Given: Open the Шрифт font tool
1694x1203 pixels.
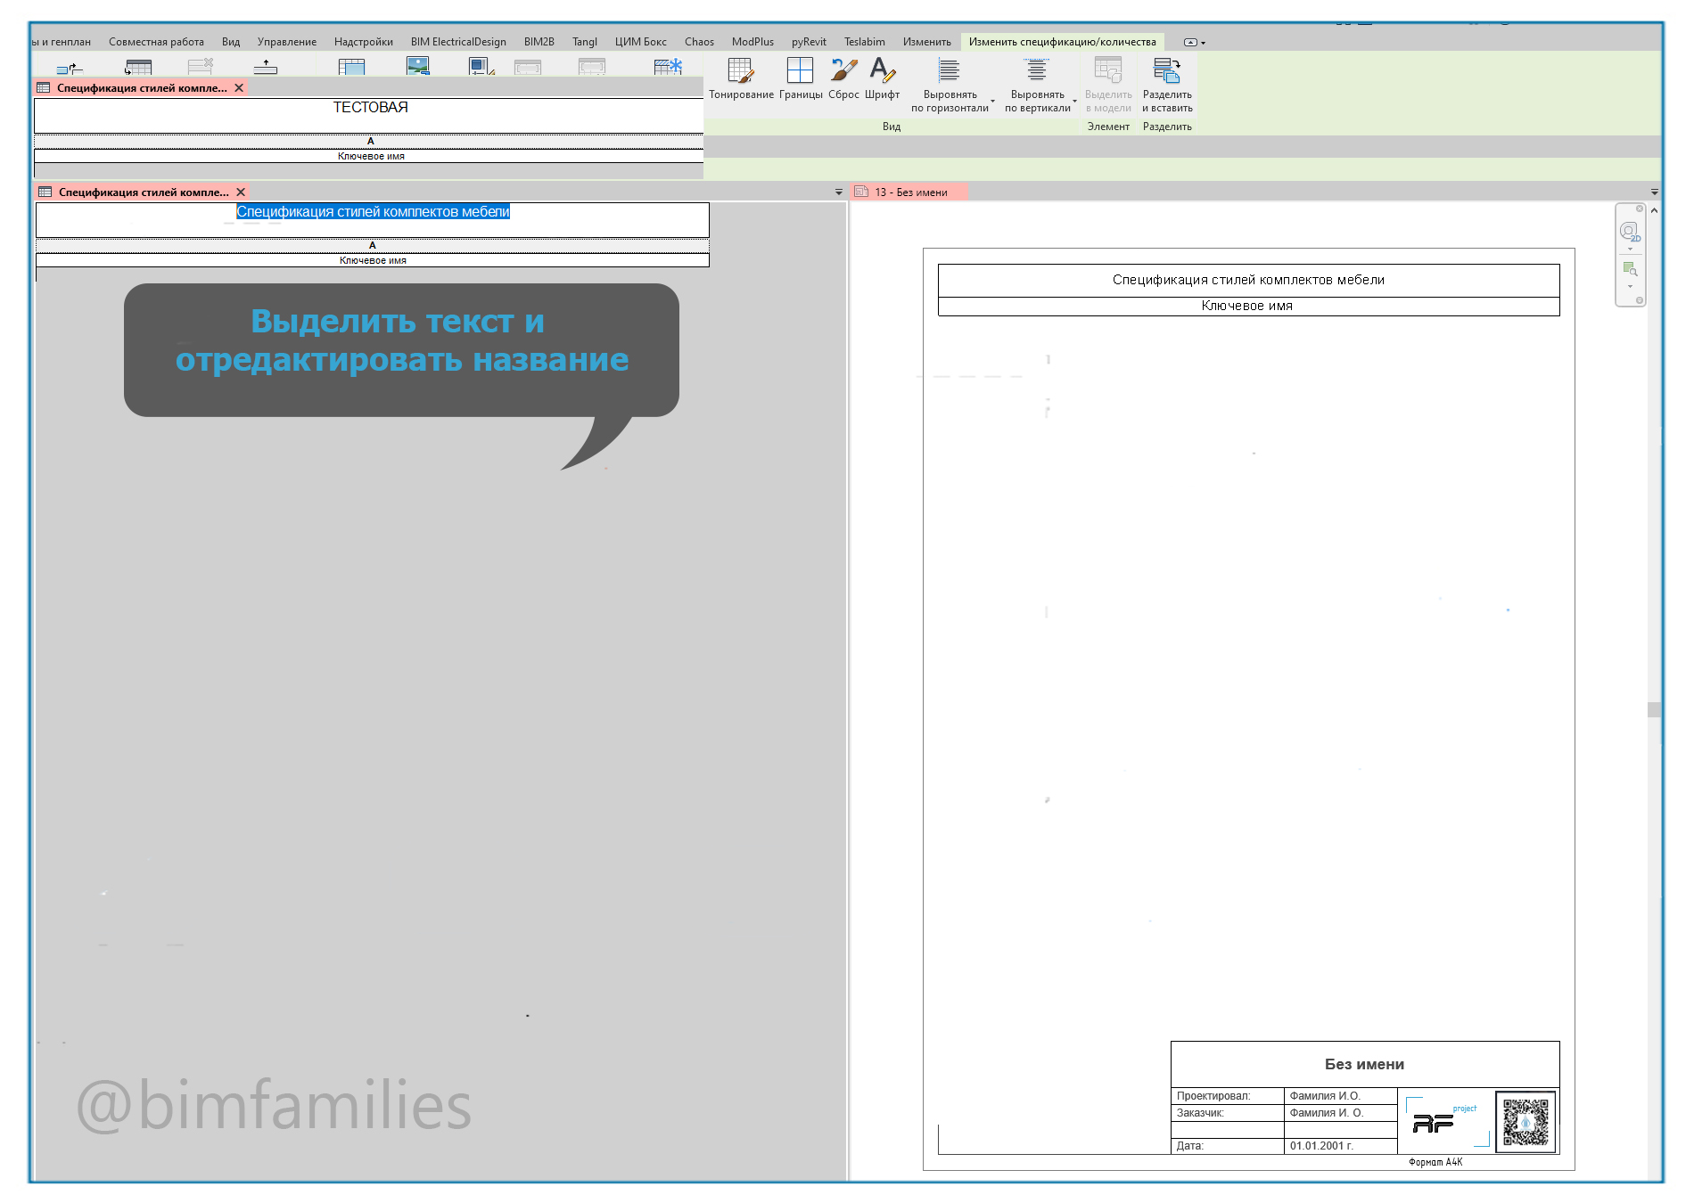Looking at the screenshot, I should pyautogui.click(x=882, y=78).
